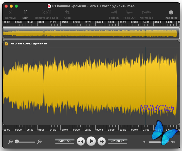The image size is (182, 151).
Task: Click the rewind button
Action: coord(81,141)
